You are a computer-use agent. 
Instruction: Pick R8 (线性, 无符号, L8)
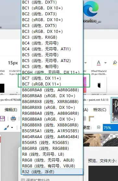pyautogui.click(x=52, y=154)
